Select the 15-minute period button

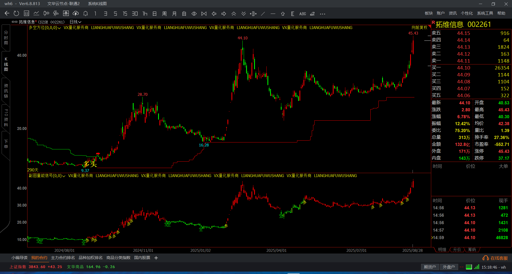pyautogui.click(x=125, y=14)
